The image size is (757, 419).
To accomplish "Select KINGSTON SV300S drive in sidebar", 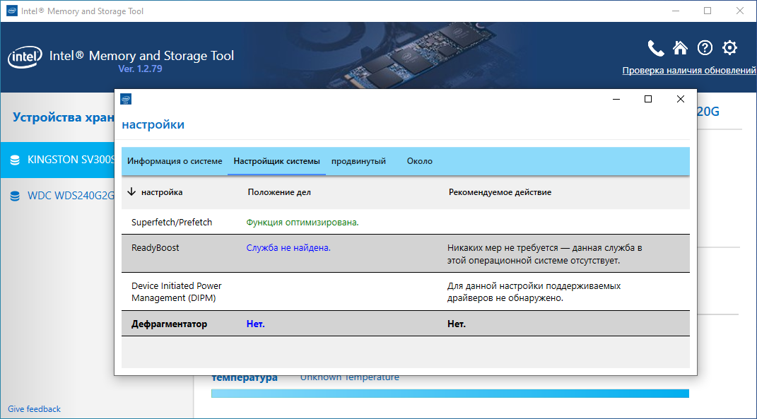I will (57, 160).
